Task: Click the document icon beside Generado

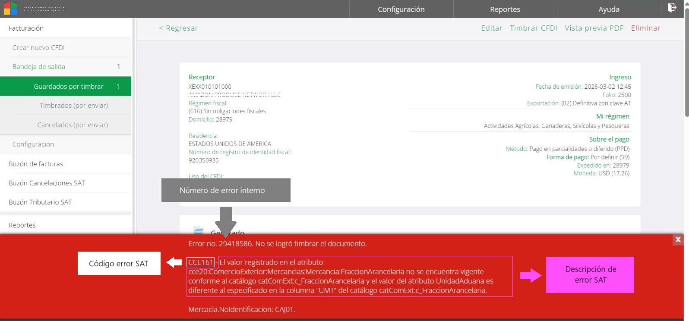Action: coord(199,231)
